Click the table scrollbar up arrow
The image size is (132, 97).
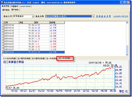pyautogui.click(x=127, y=22)
